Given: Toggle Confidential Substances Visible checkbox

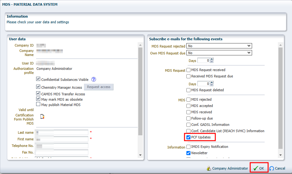Looking at the screenshot, I should 38,79.
